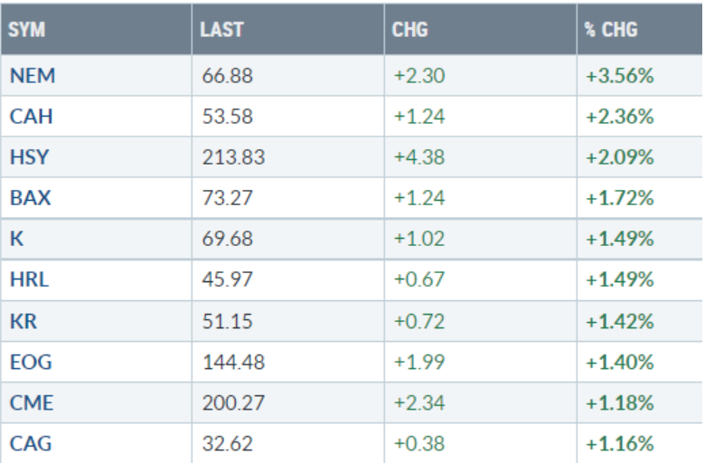
Task: Open the HSY ticker link
Action: click(x=28, y=157)
